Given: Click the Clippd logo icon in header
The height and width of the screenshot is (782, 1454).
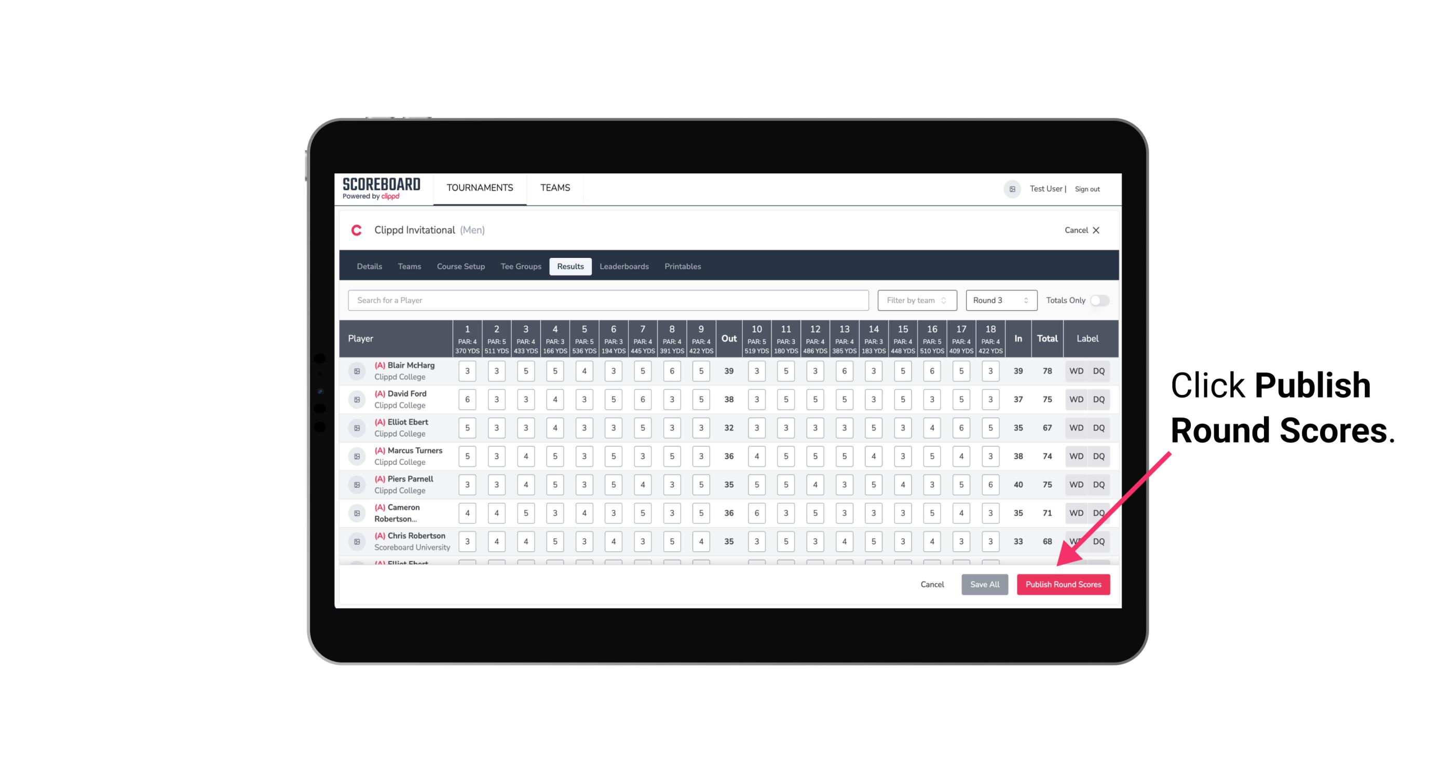Looking at the screenshot, I should pyautogui.click(x=357, y=230).
